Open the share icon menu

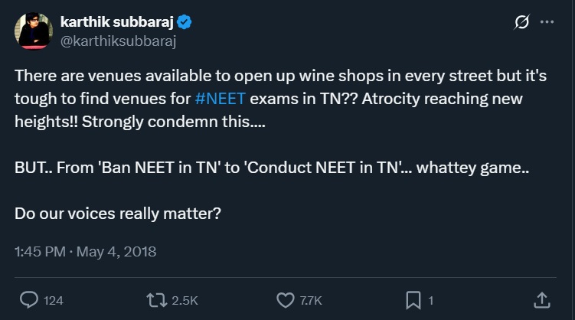coord(541,300)
